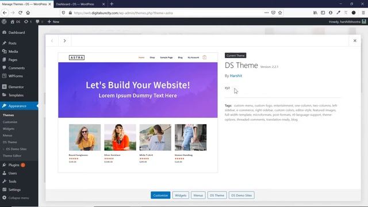Open DS Theme submenu item in sidebar
The height and width of the screenshot is (207, 368).
tap(10, 142)
